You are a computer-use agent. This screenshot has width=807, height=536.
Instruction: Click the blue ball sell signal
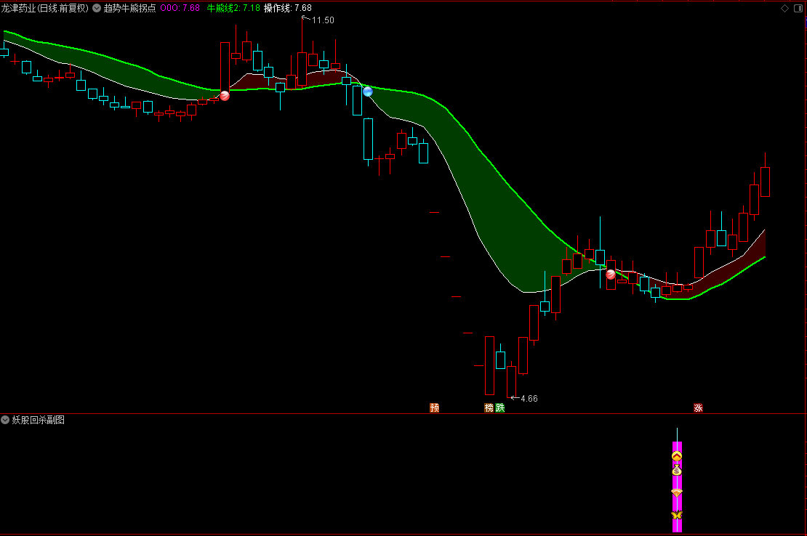(x=367, y=92)
